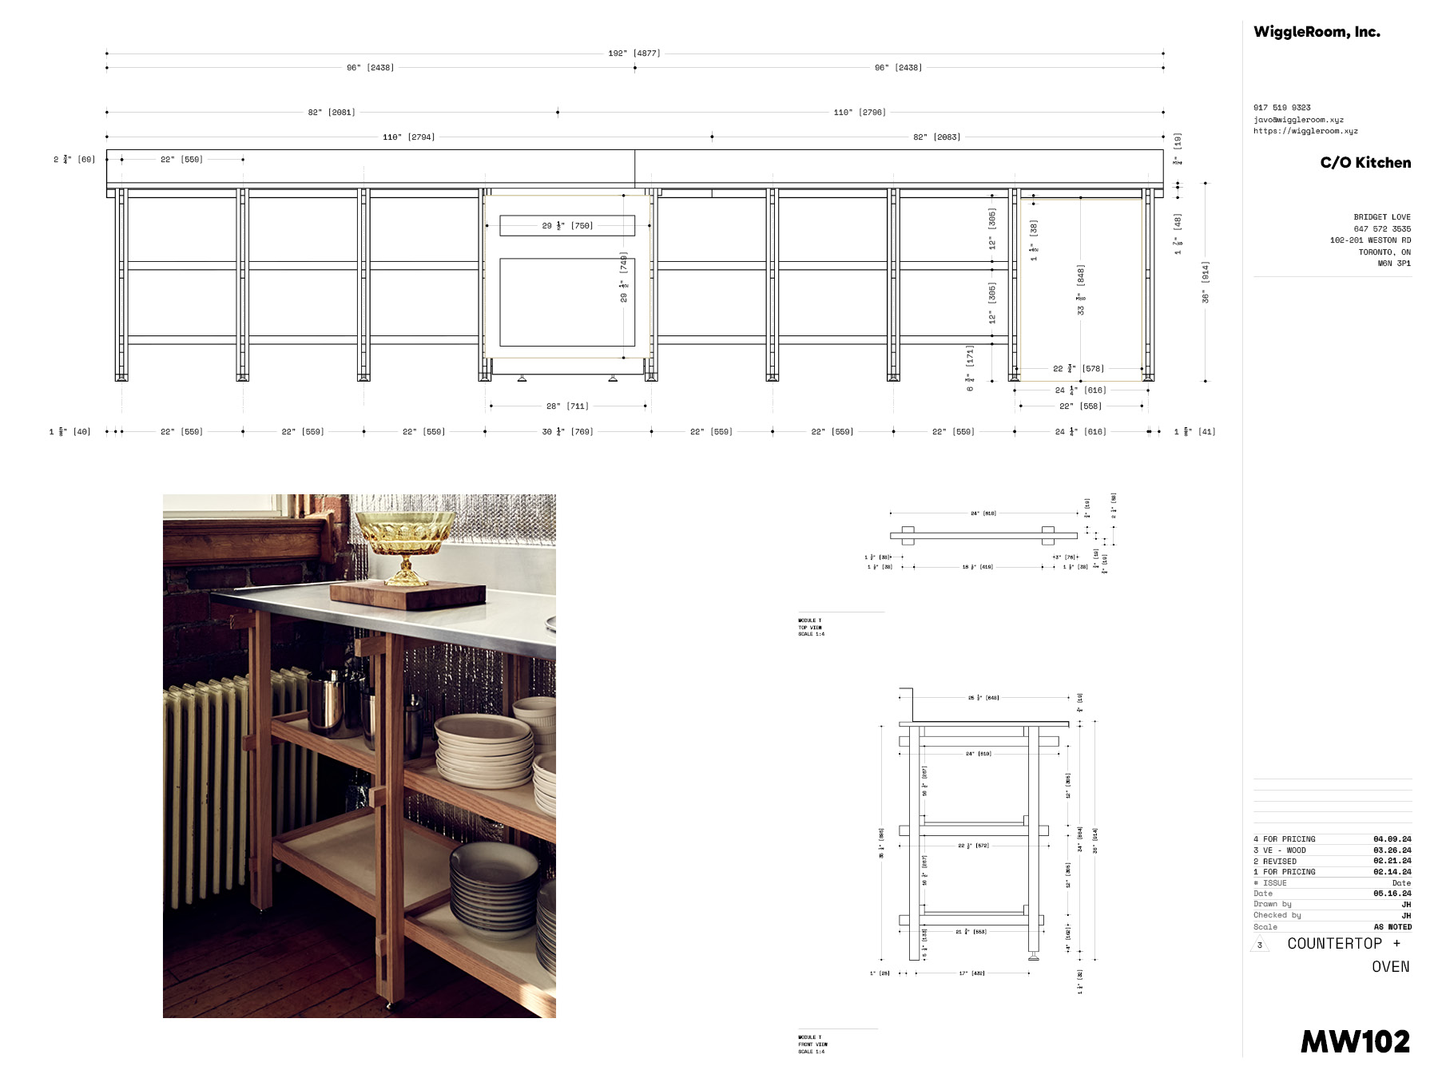Click the AS NOTED scale value
Image resolution: width=1438 pixels, height=1078 pixels.
click(x=1392, y=927)
